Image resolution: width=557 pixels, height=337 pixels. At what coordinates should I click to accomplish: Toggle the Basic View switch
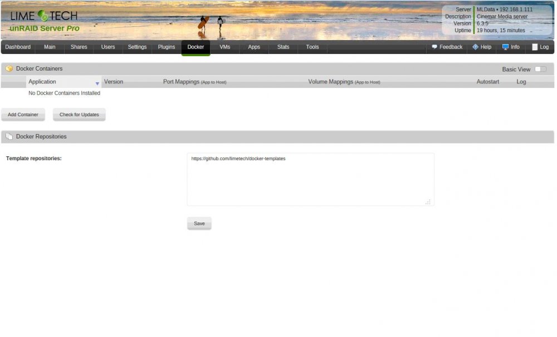click(541, 69)
